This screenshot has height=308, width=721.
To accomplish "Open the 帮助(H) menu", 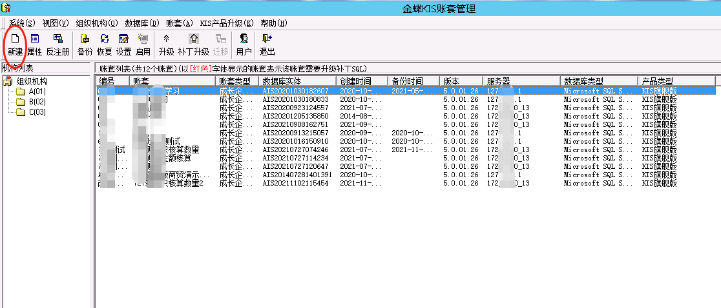I will pyautogui.click(x=273, y=23).
